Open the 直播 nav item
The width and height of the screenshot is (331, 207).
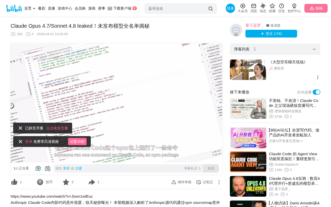(51, 8)
